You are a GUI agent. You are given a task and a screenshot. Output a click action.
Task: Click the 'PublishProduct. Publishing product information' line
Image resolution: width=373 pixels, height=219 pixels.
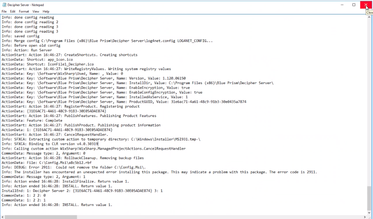[81, 125]
